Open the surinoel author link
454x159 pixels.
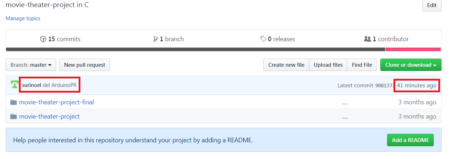(32, 85)
